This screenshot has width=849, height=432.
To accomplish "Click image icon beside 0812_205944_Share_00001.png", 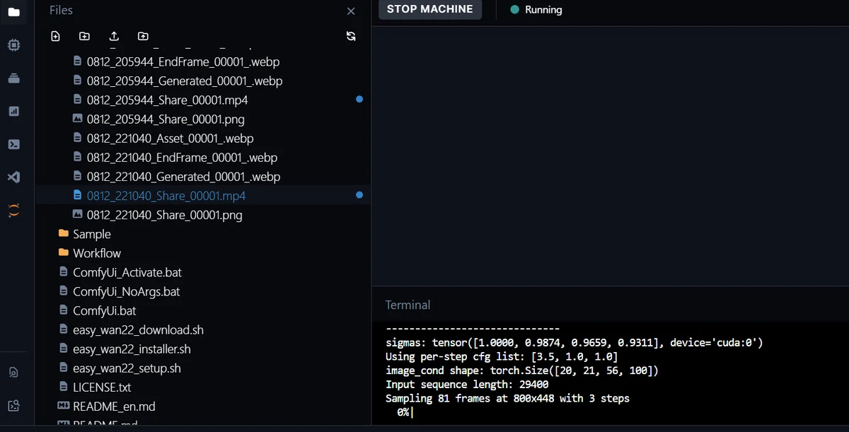I will pos(78,119).
